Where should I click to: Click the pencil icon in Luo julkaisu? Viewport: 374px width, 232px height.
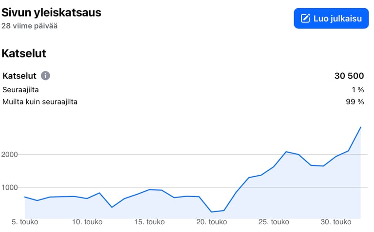pos(305,18)
